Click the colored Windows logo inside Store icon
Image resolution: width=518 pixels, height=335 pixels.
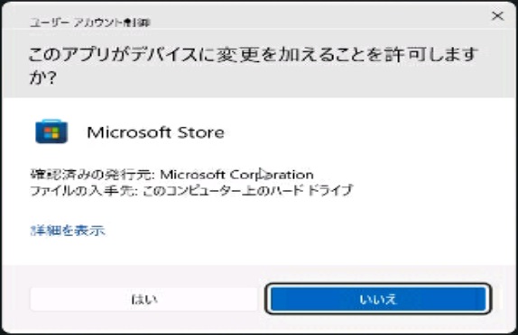click(51, 133)
